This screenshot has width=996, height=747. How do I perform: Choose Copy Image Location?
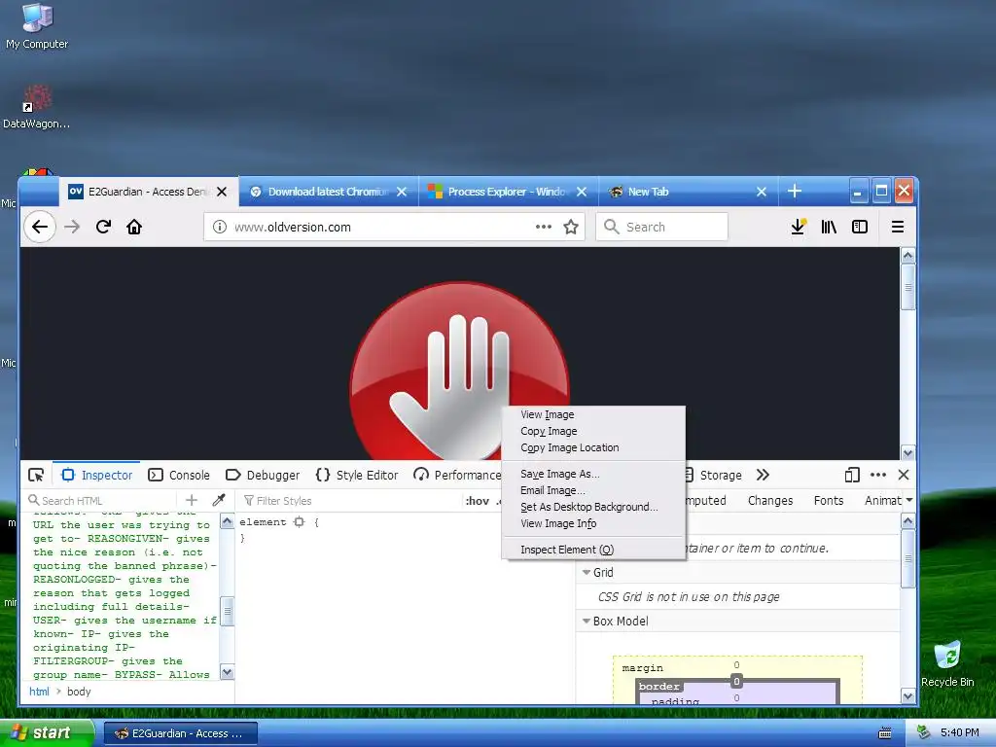593,447
